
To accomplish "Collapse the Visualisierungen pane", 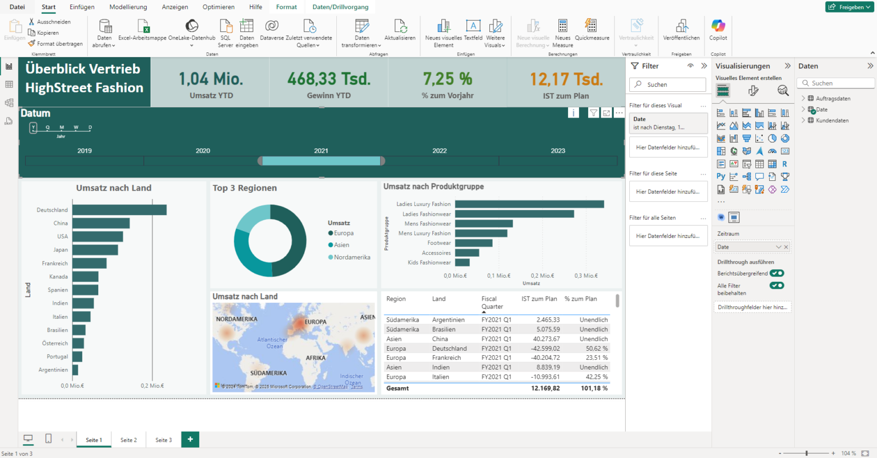I will [788, 66].
